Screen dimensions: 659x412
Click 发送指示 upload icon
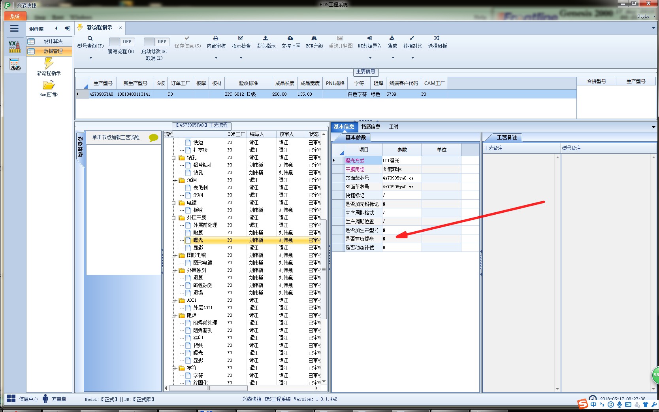[x=265, y=38]
